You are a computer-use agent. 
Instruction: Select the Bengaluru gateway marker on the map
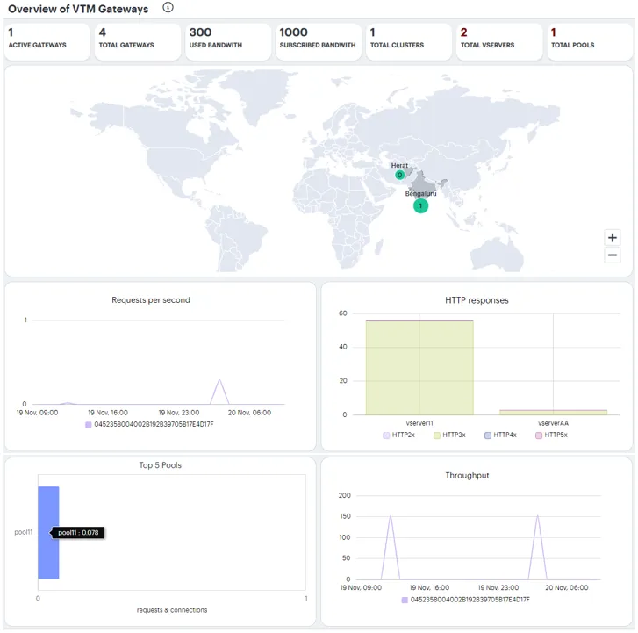(420, 206)
